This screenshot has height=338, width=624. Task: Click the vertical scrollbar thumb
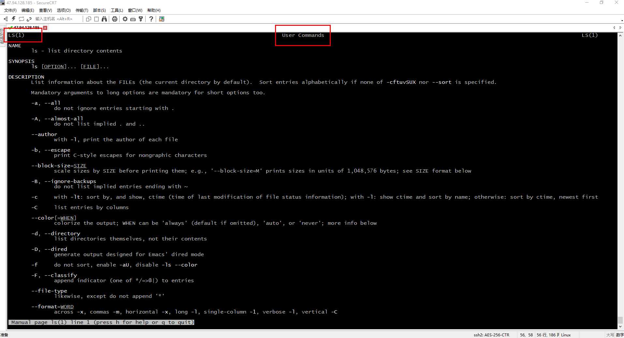click(x=620, y=320)
